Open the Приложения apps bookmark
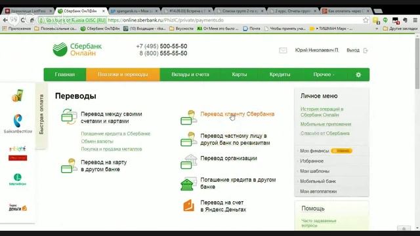This screenshot has width=420, height=236. tap(16, 28)
